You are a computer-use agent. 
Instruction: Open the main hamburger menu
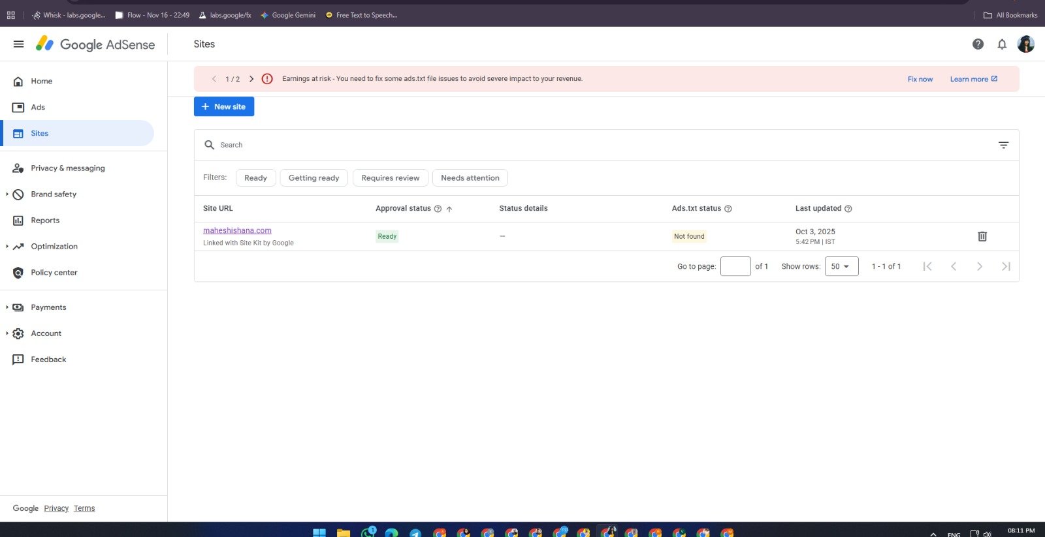point(18,44)
